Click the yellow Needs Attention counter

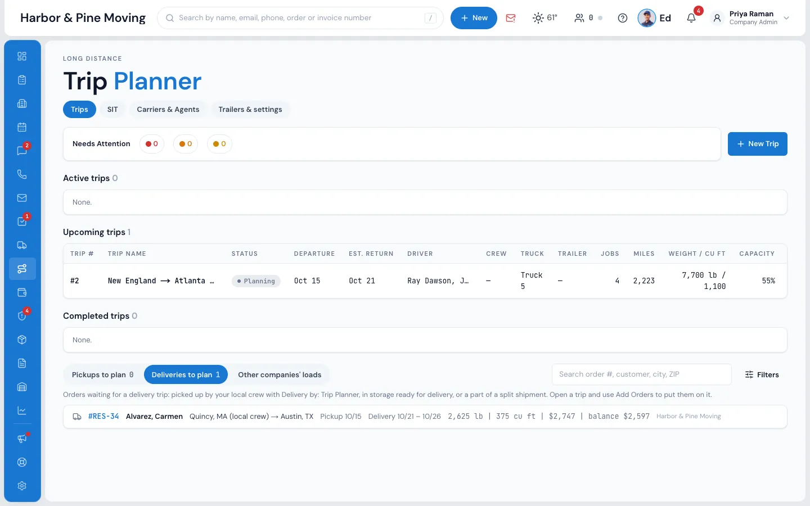[219, 144]
